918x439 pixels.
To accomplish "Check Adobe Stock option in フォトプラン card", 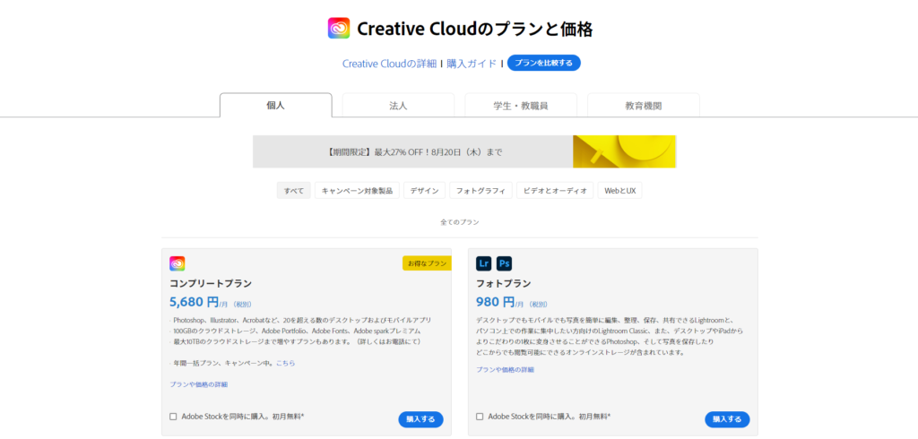I will click(x=480, y=417).
